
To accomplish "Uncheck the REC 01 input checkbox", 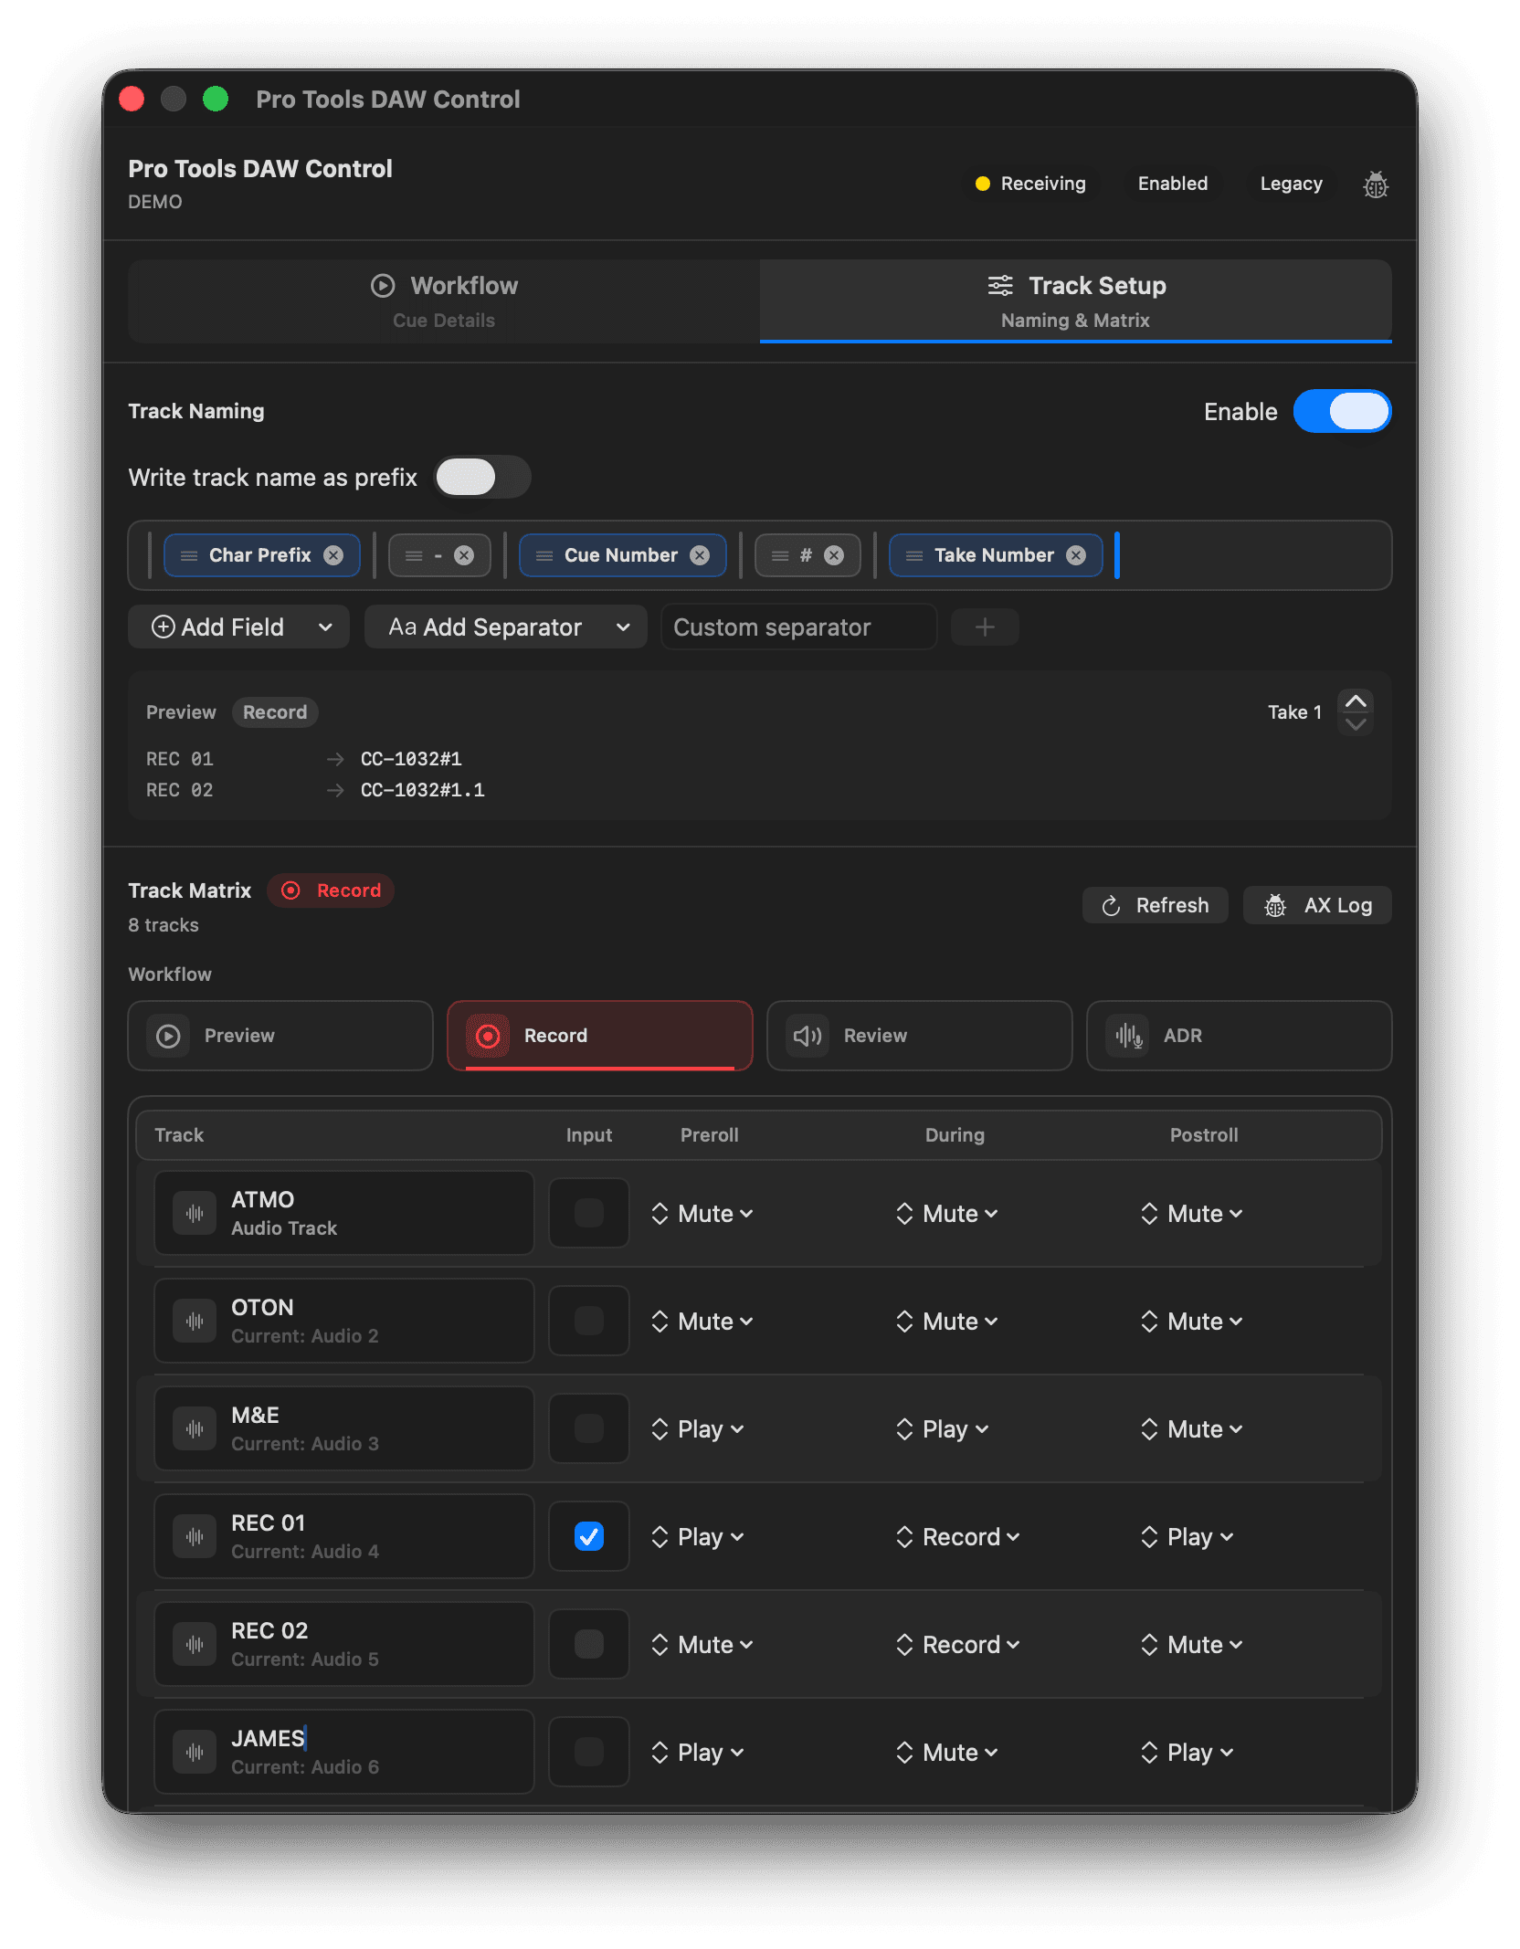I will click(589, 1536).
